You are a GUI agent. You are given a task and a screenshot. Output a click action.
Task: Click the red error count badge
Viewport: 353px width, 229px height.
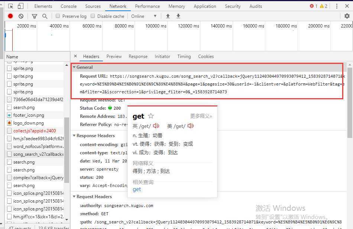314,6
